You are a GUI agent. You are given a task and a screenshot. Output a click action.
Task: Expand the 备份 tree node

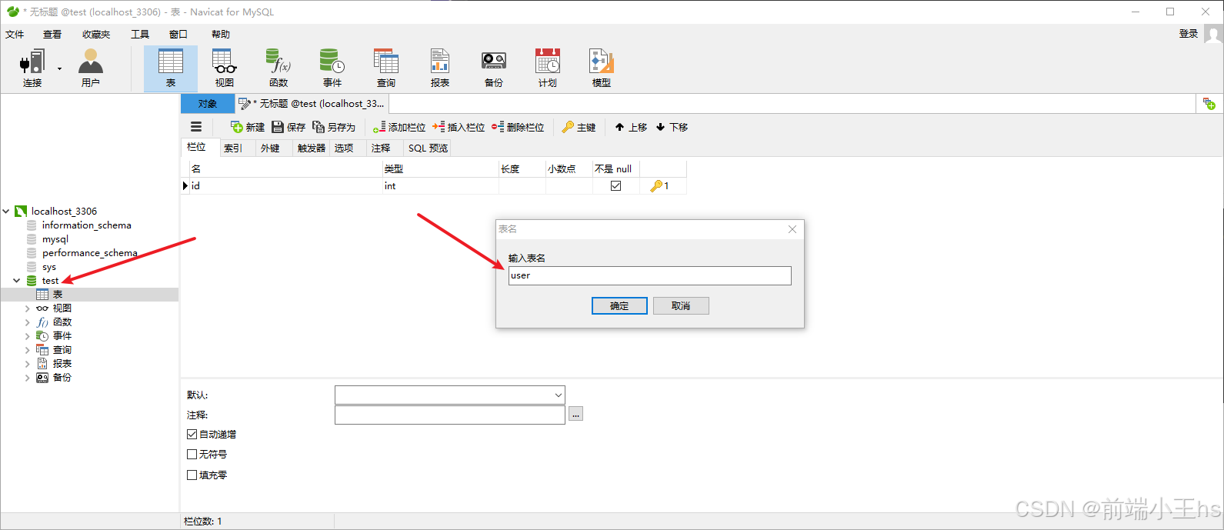point(28,378)
